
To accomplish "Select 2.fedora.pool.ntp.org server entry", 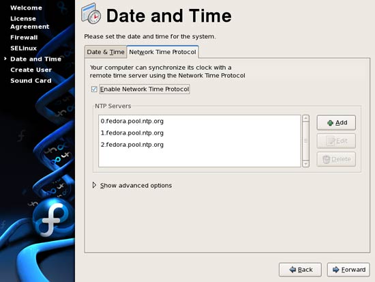I will (x=200, y=145).
